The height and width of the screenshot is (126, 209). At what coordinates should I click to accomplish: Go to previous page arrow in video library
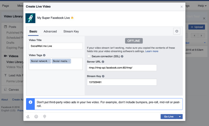[194, 35]
